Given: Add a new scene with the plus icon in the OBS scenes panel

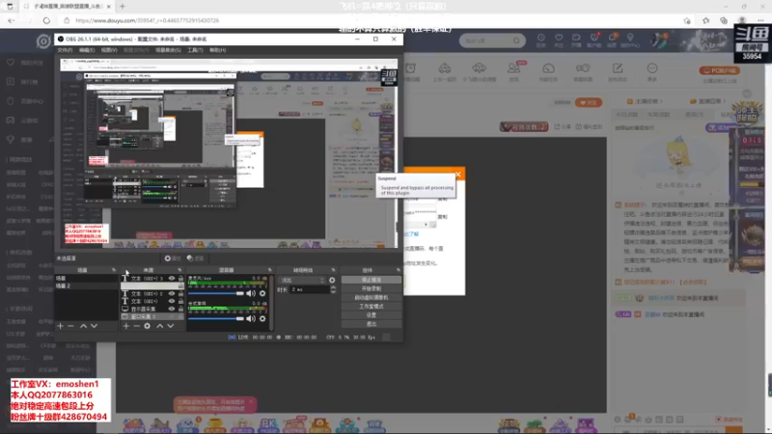Looking at the screenshot, I should click(60, 326).
